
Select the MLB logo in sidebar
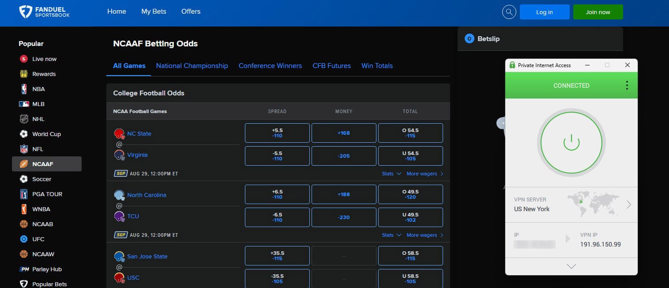click(24, 104)
